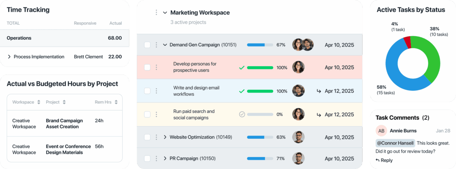This screenshot has height=169, width=456.
Task: Reply to Annie Burns' comment
Action: coord(384,160)
